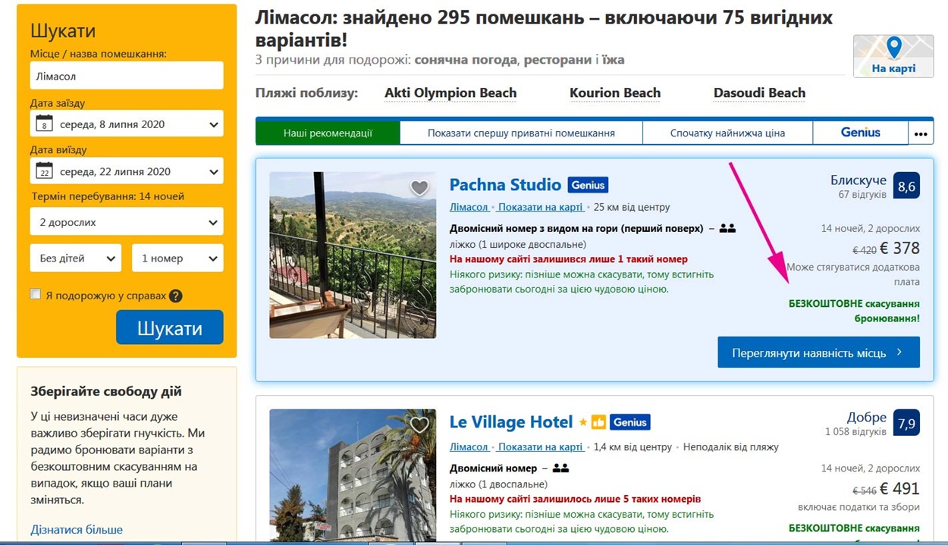
Task: Open the check-in date dropdown, 8 липня 2020
Action: point(127,124)
